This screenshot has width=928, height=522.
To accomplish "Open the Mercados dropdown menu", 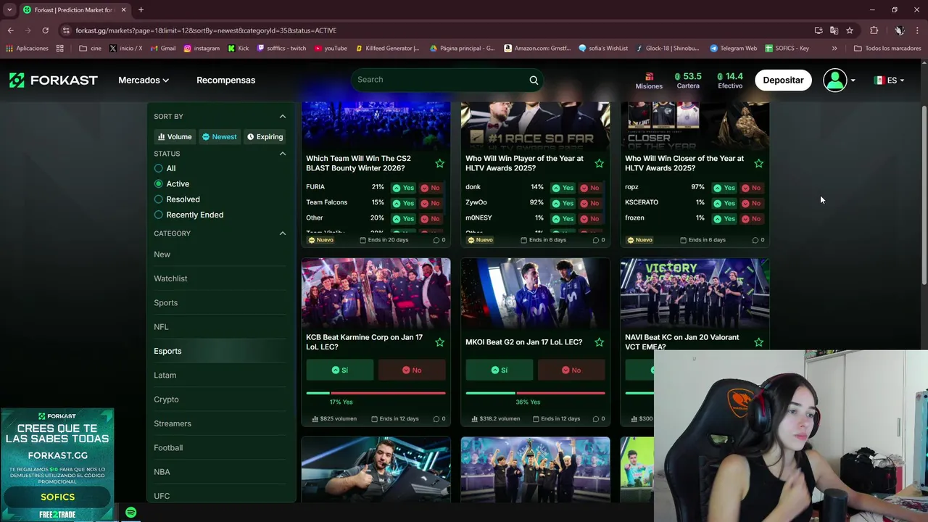I will (144, 80).
